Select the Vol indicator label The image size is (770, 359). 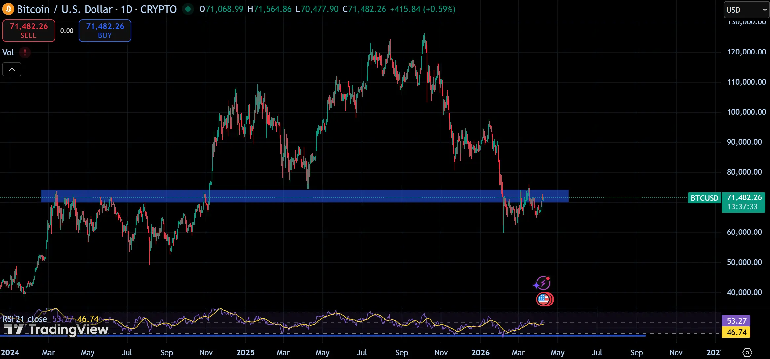(x=8, y=53)
